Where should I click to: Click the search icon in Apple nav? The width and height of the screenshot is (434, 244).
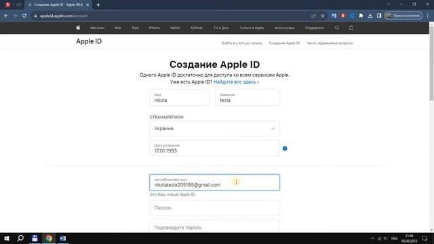click(337, 28)
